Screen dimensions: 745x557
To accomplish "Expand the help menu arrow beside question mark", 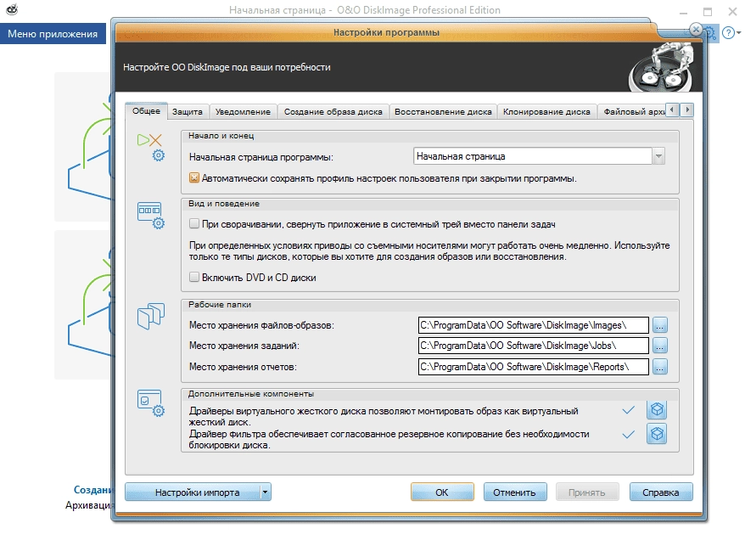I will [738, 33].
